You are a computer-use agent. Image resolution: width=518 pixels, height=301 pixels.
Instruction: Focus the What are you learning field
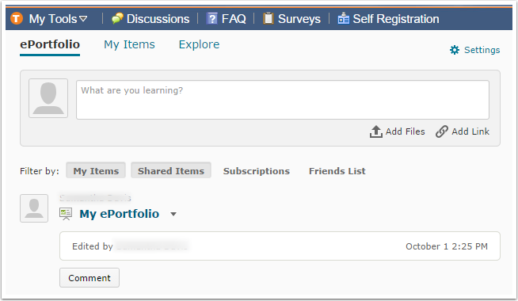[283, 100]
